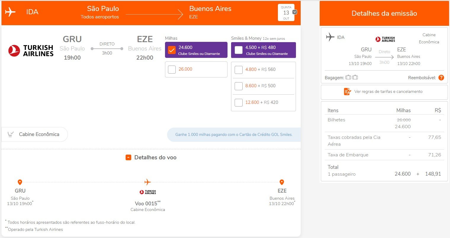Click the GRU 19h00 departure time

[72, 58]
